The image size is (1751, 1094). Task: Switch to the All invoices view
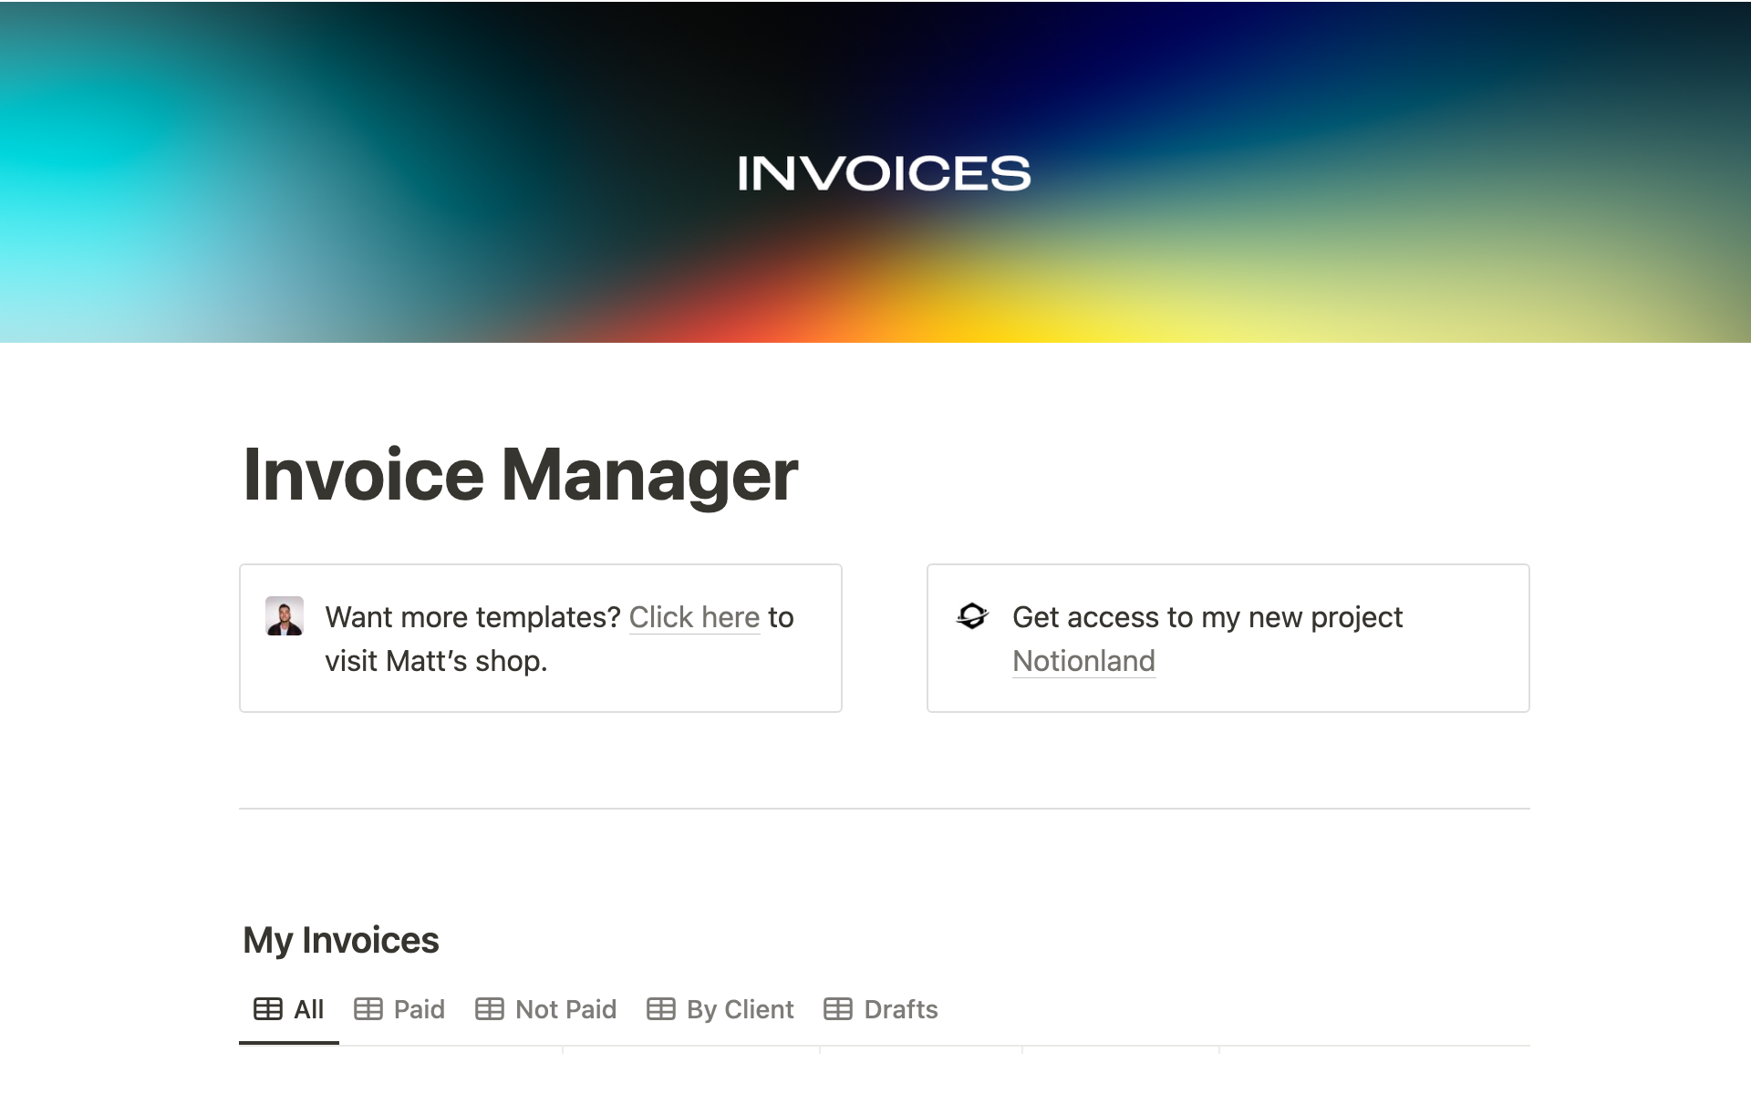tap(308, 1009)
